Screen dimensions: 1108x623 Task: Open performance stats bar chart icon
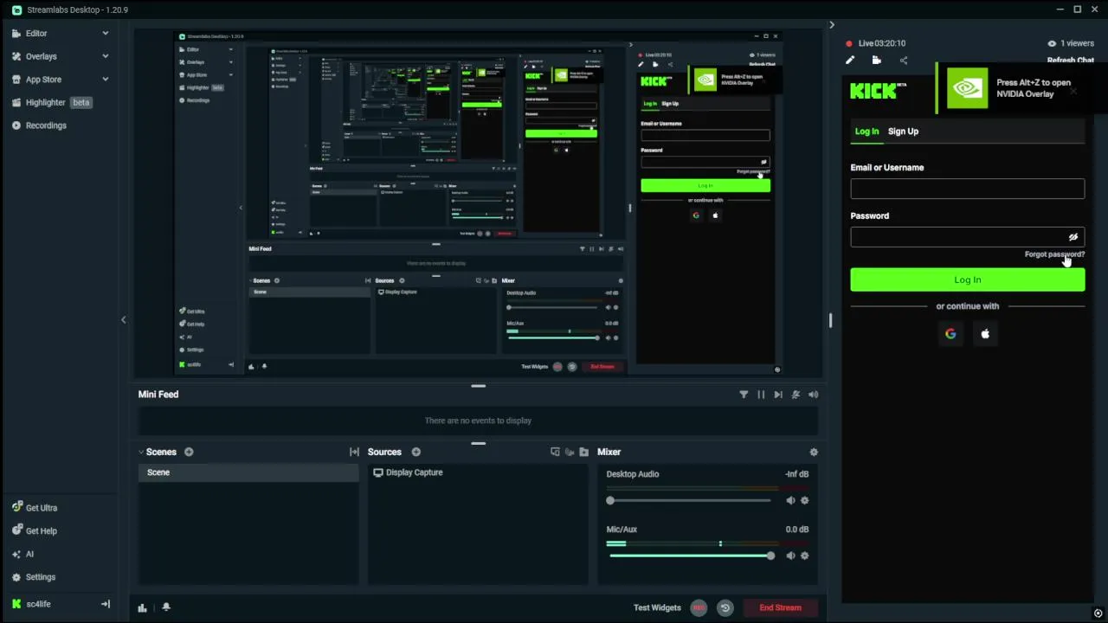click(143, 607)
